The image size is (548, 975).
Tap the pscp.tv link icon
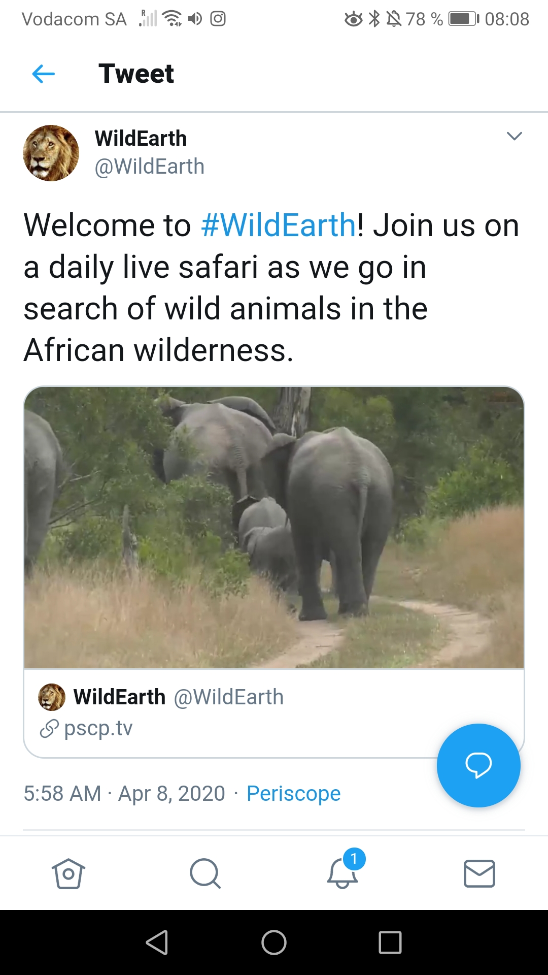[x=49, y=729]
